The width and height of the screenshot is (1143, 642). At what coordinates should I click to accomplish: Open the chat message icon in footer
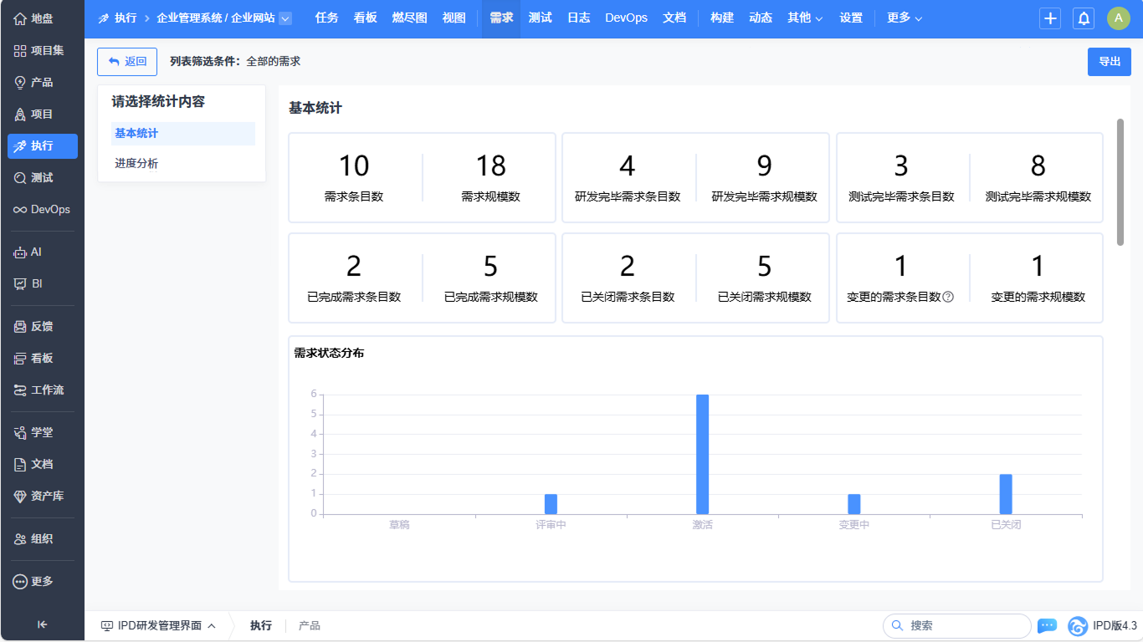click(1047, 626)
